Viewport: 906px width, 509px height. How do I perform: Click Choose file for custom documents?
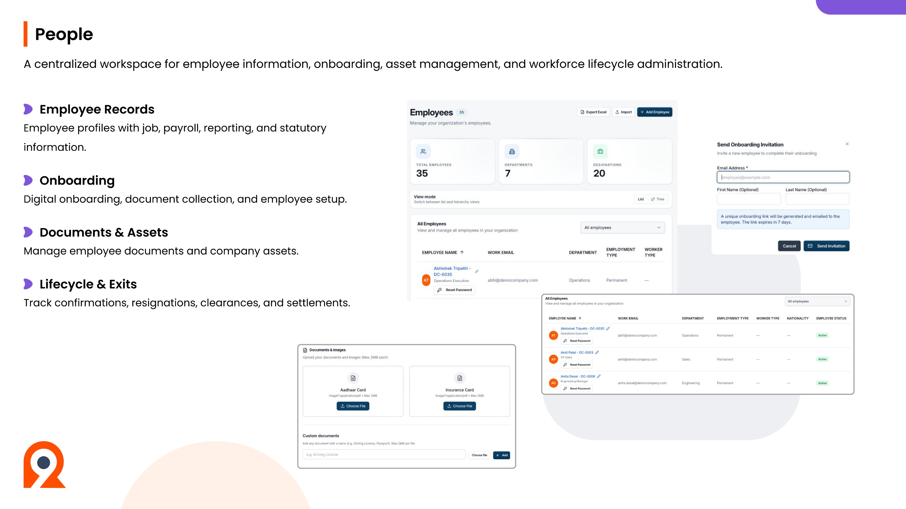tap(479, 455)
